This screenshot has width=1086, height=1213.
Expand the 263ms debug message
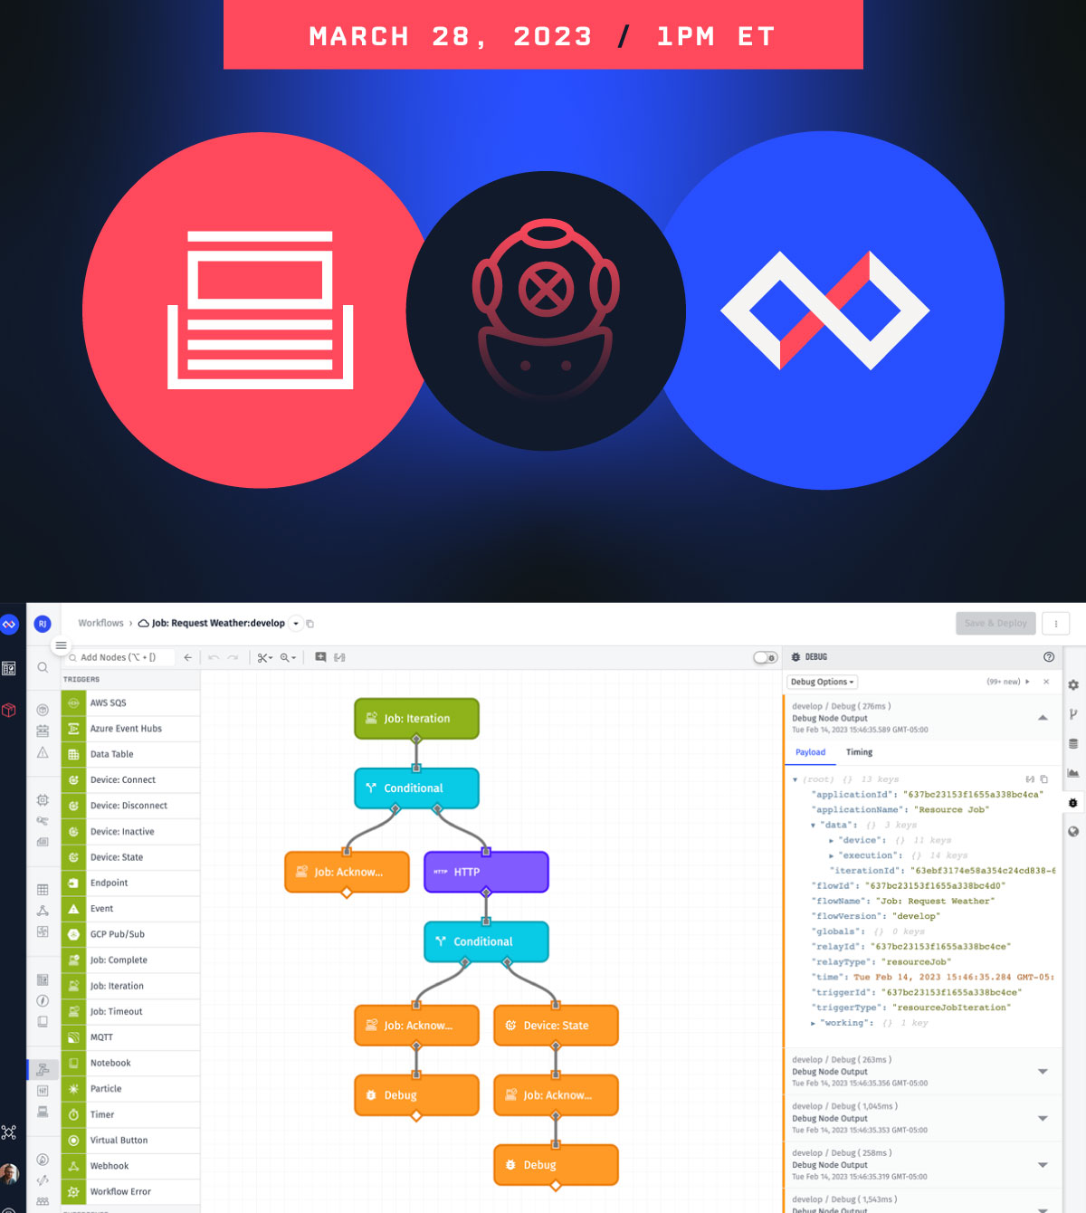[1043, 1071]
